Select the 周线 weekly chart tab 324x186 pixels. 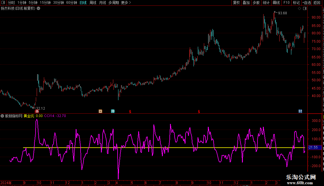click(93, 3)
